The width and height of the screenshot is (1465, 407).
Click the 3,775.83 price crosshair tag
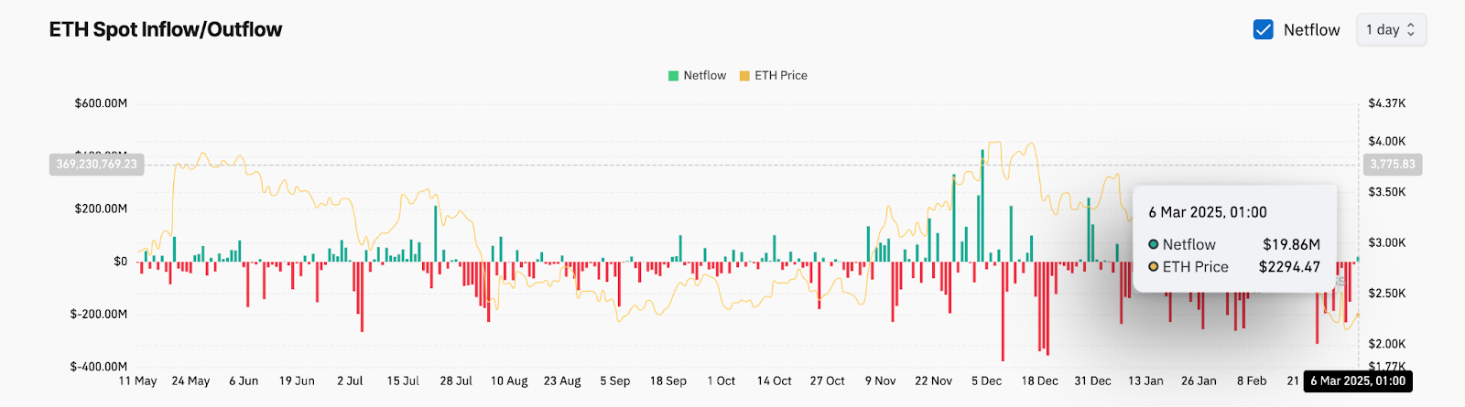[x=1393, y=165]
